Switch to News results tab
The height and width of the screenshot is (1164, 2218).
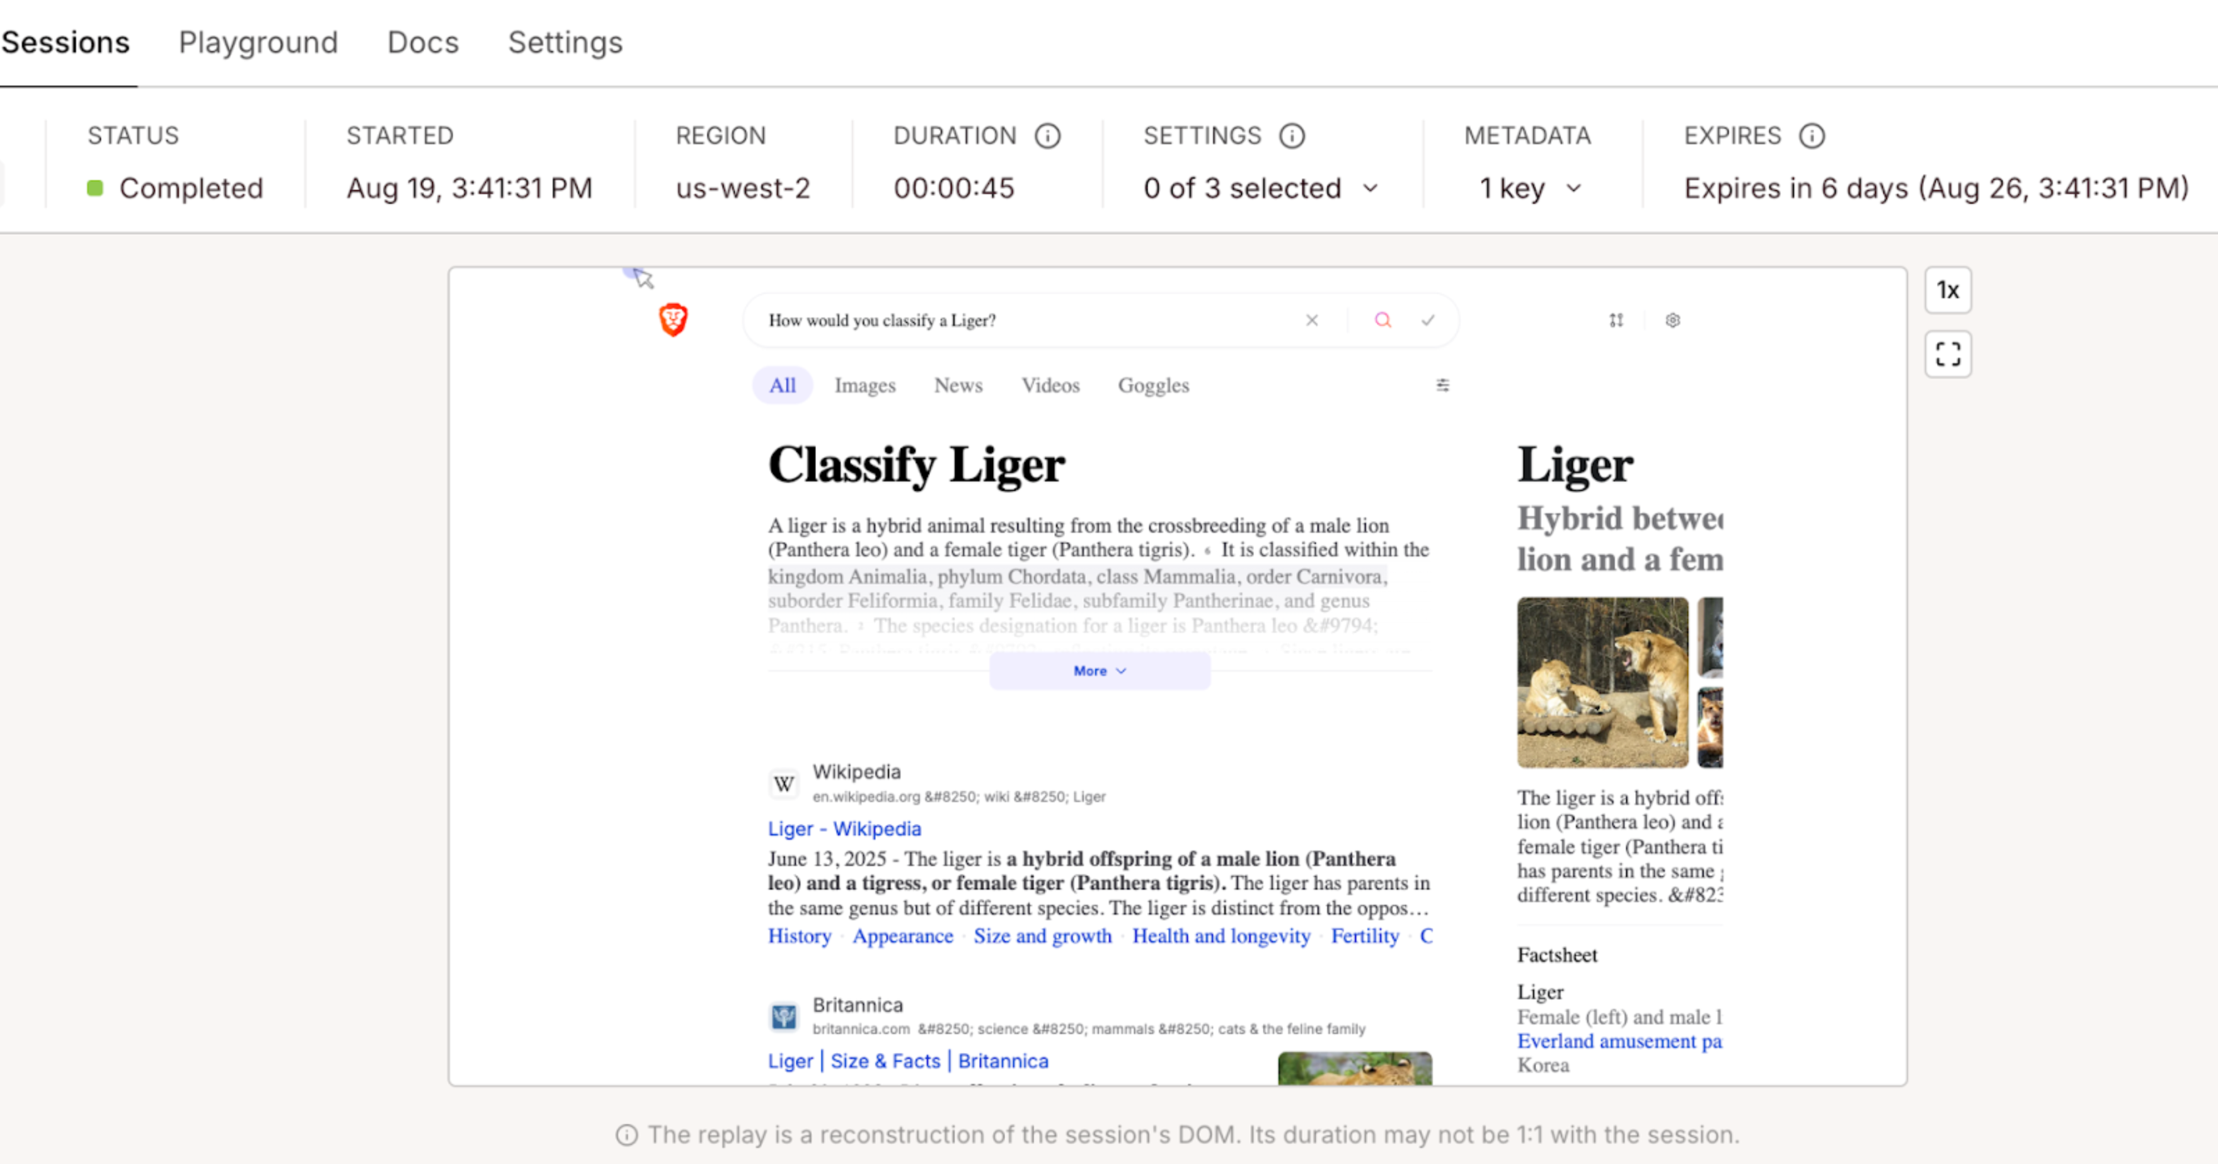pos(958,385)
